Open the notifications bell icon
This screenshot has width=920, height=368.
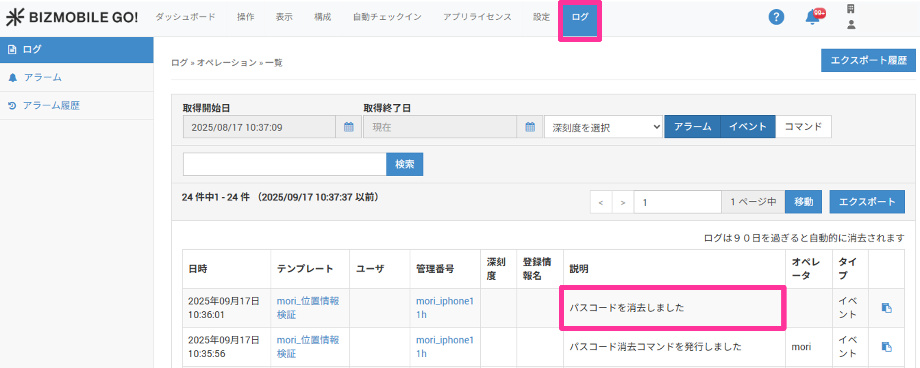pos(813,17)
